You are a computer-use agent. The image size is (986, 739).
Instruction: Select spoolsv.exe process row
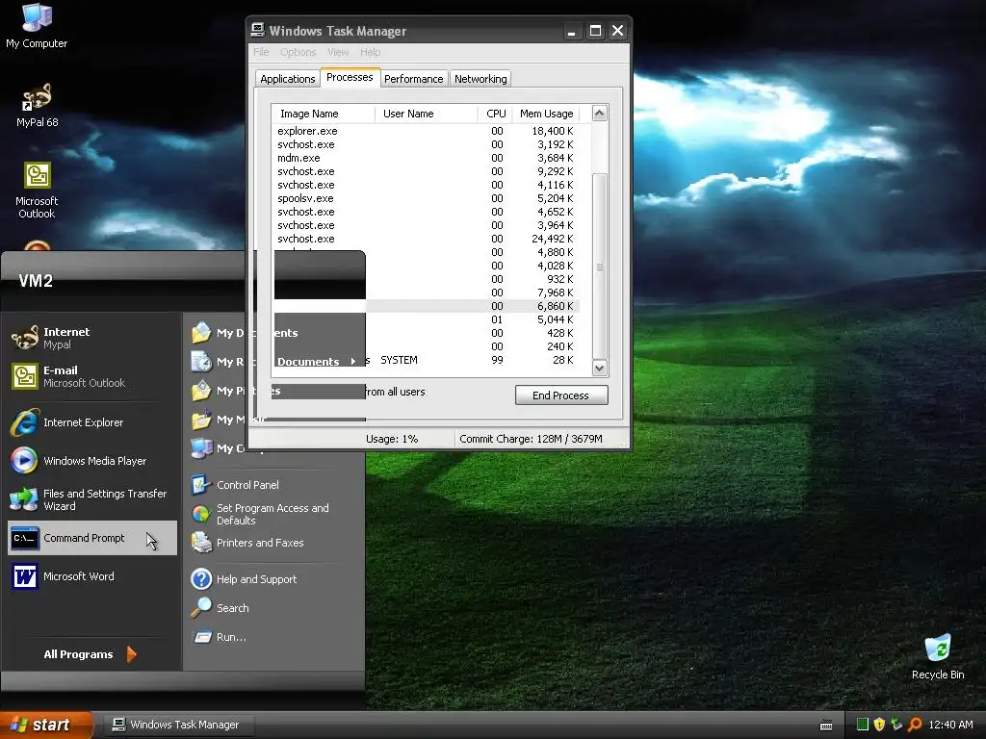[426, 198]
